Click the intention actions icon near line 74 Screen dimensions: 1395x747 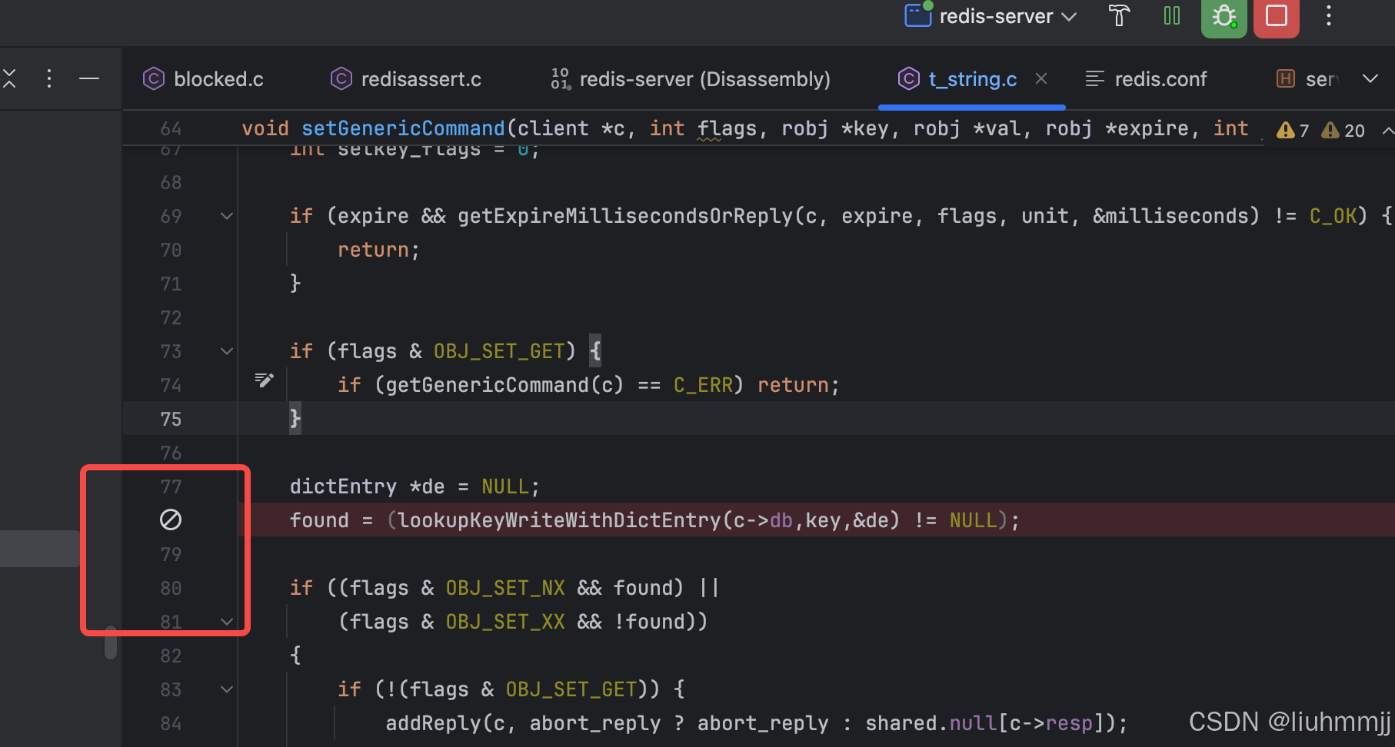[x=264, y=379]
